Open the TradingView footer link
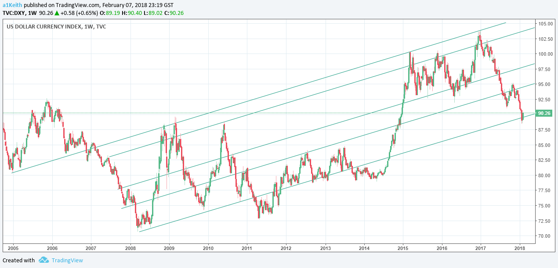This screenshot has width=558, height=268. pos(67,260)
